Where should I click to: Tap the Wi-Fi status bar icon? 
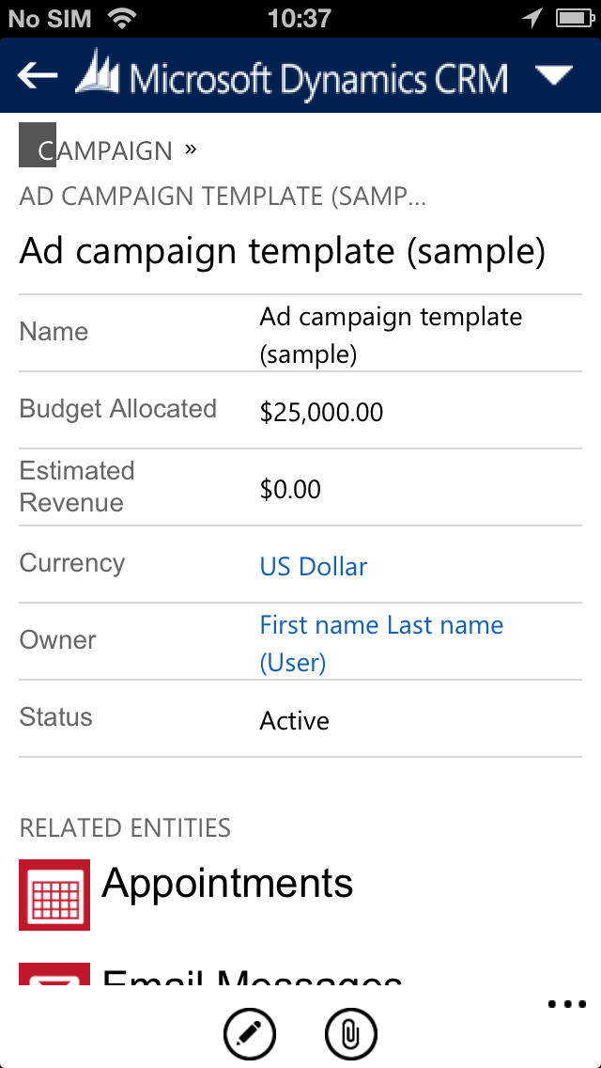coord(121,18)
